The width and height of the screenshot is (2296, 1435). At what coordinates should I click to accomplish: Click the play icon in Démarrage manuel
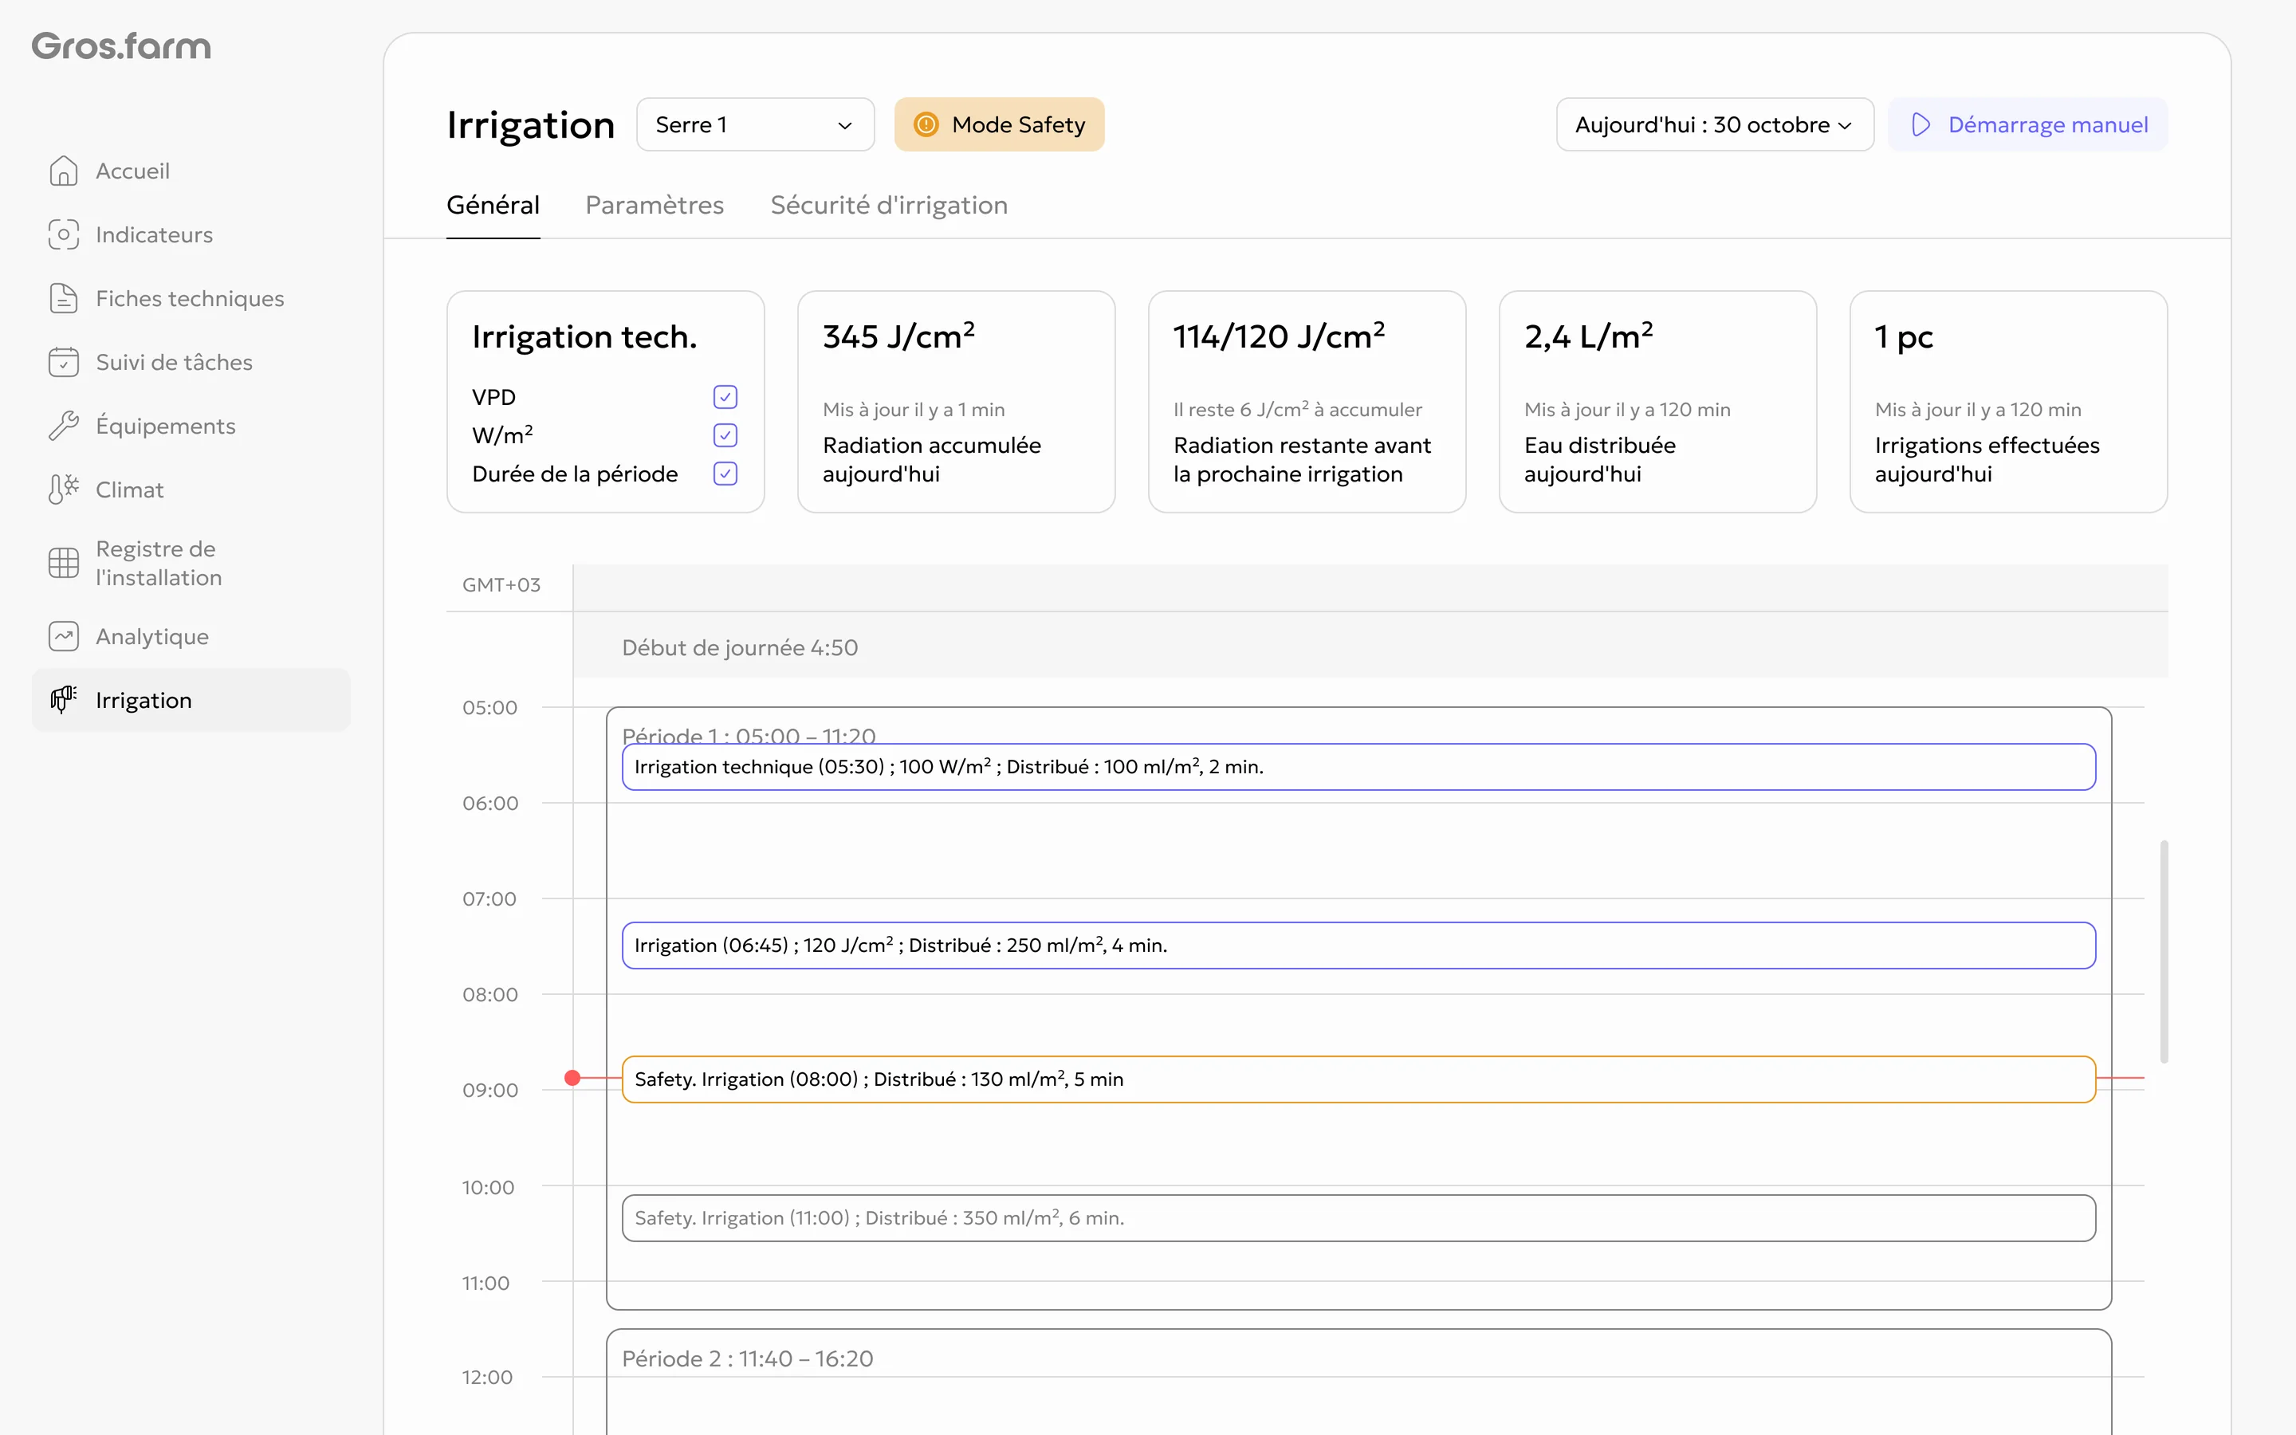[1921, 124]
